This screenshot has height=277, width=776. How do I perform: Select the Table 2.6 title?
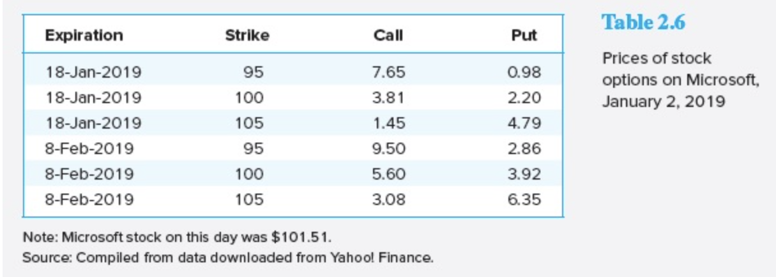pos(644,22)
